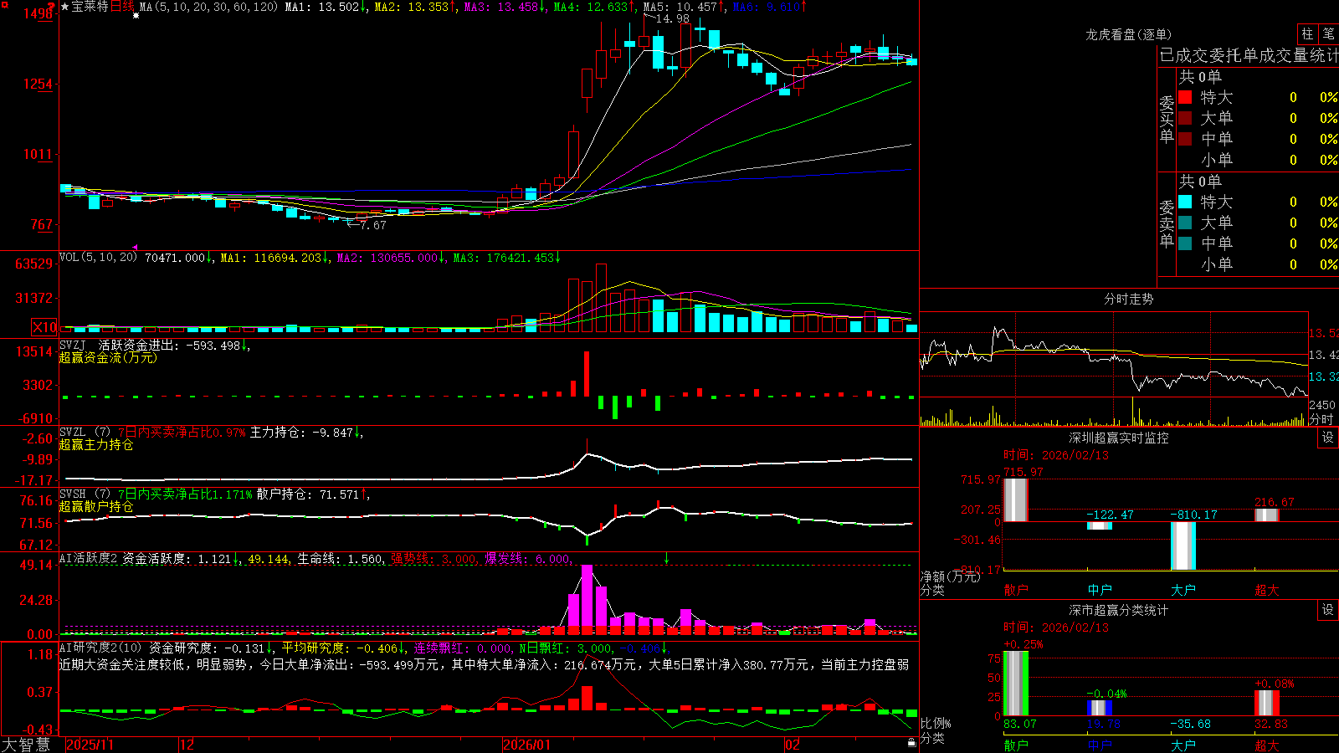Click the 超大 bar showing 216.67
1339x753 pixels.
1267,515
